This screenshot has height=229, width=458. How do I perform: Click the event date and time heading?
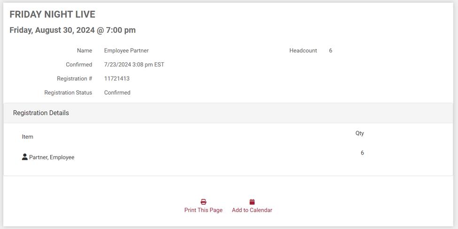coord(72,30)
